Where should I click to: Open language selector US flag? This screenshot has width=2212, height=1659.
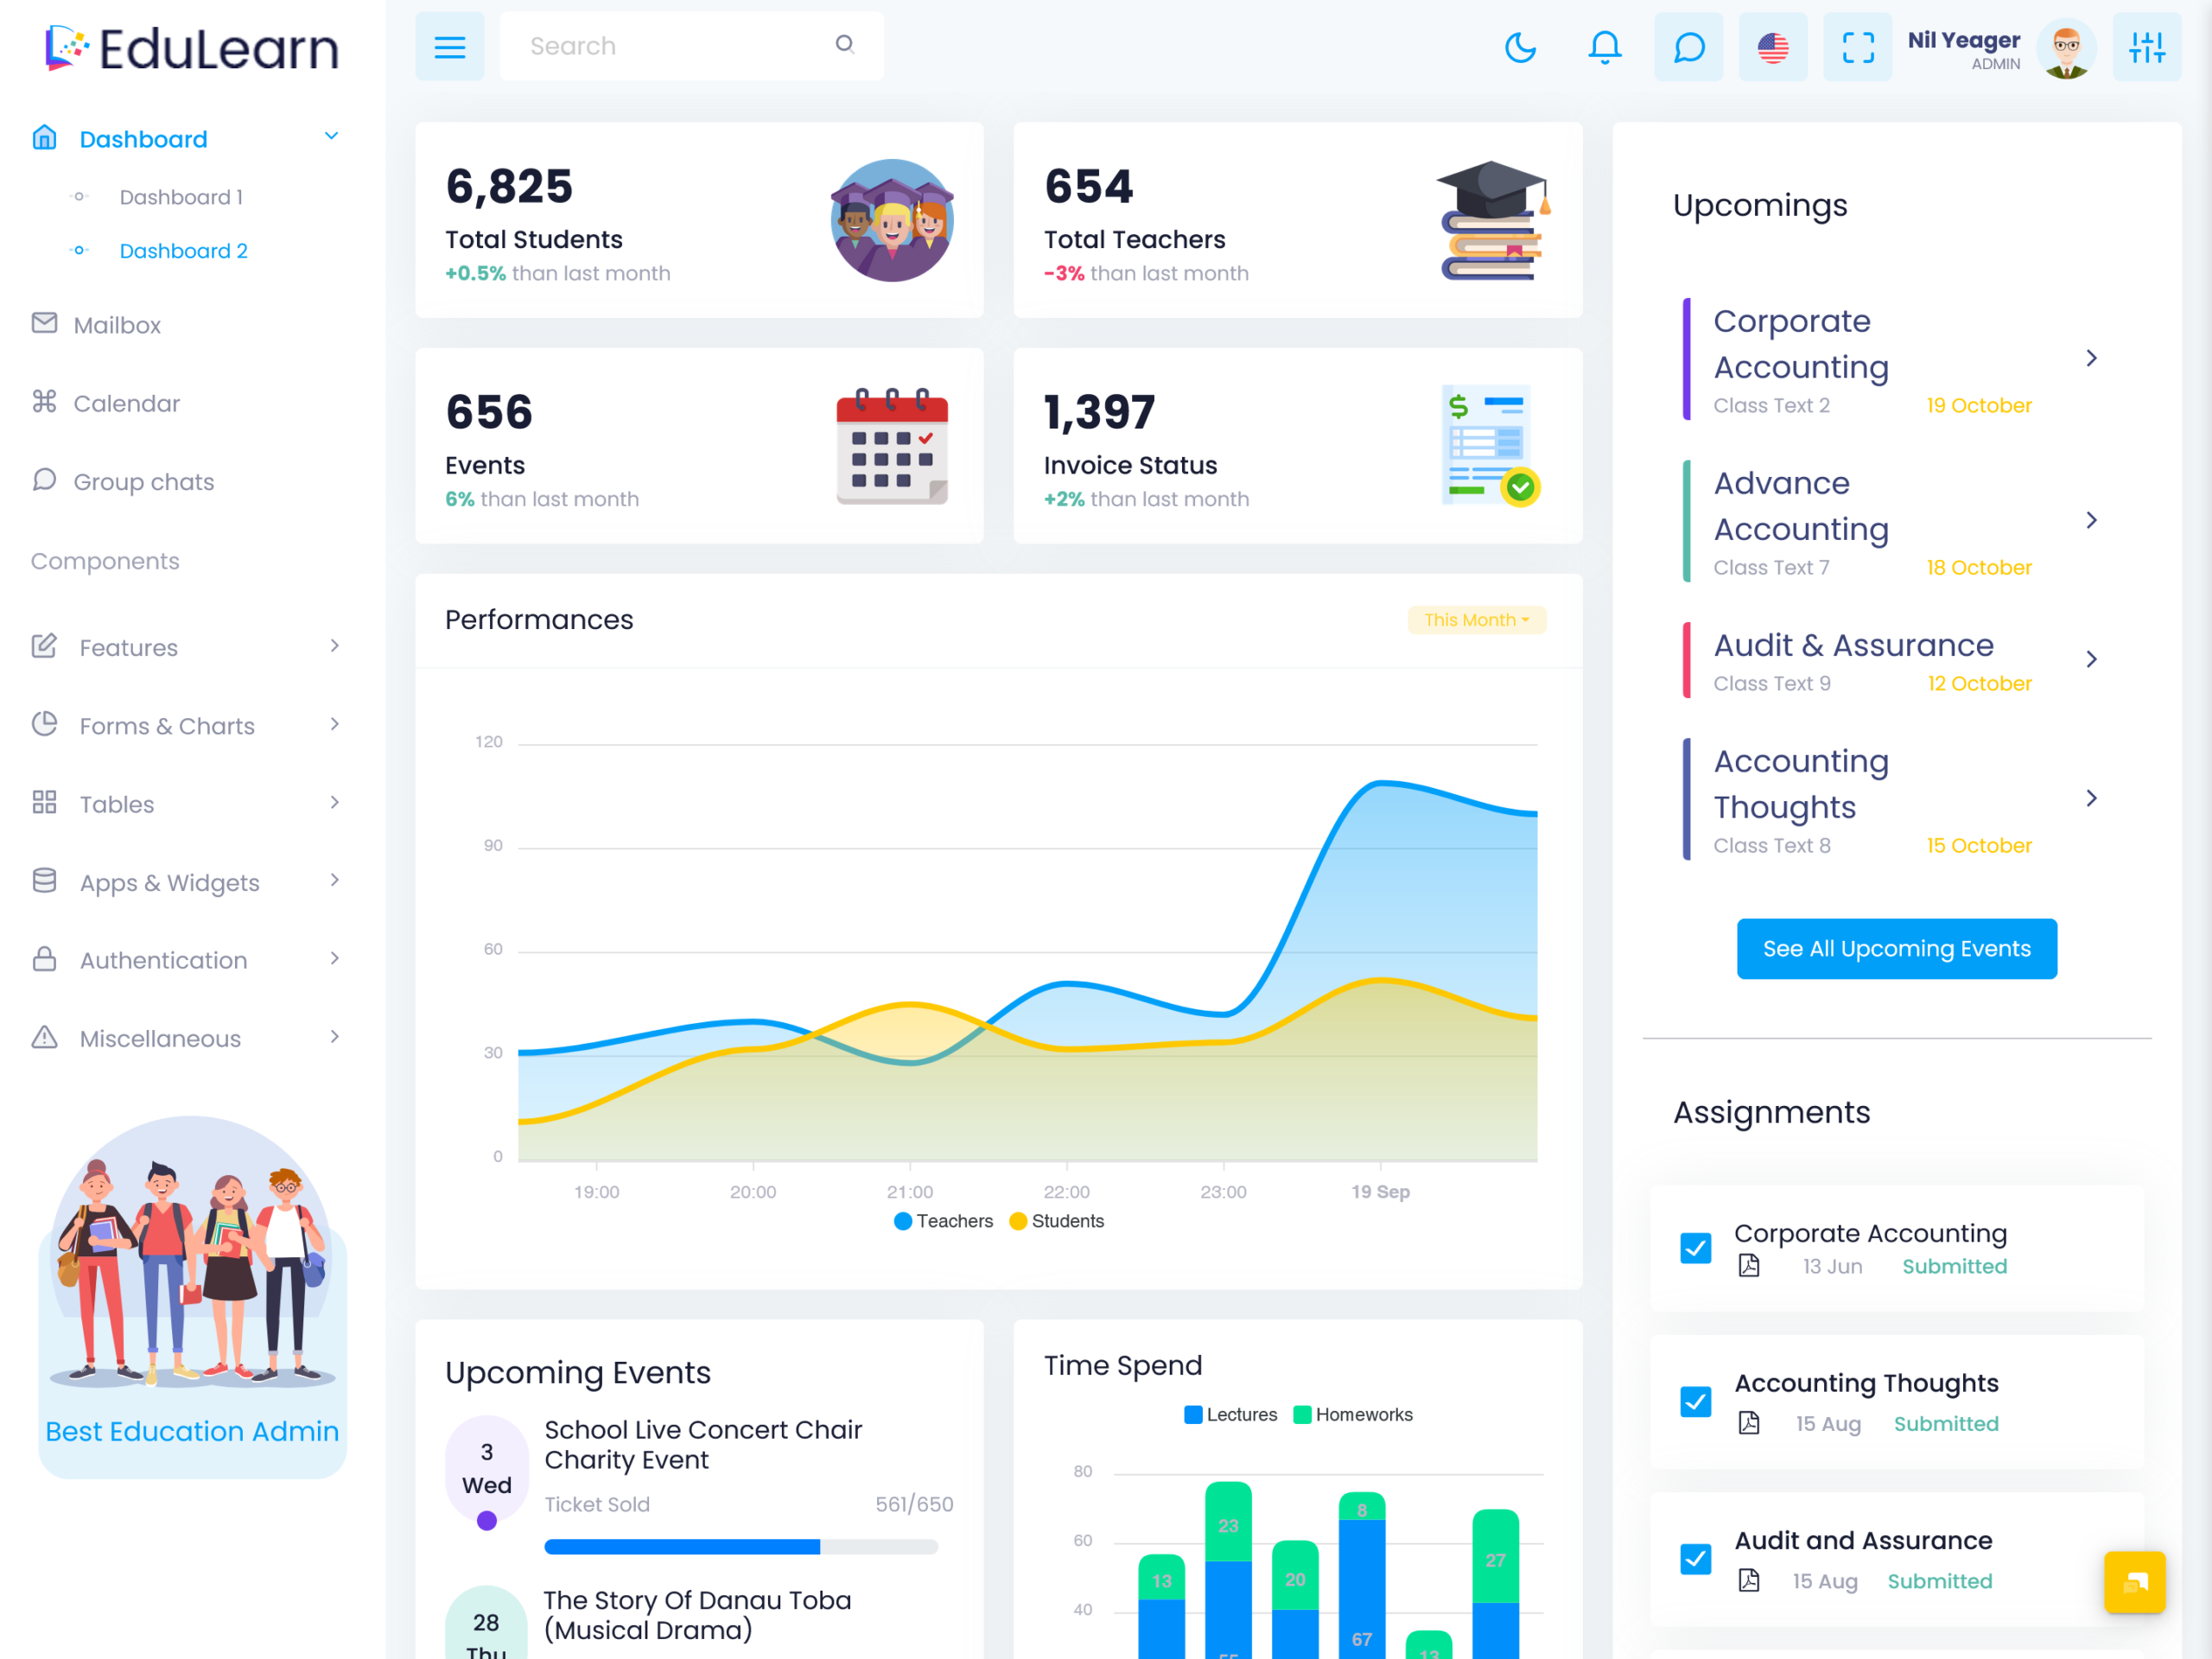1773,47
